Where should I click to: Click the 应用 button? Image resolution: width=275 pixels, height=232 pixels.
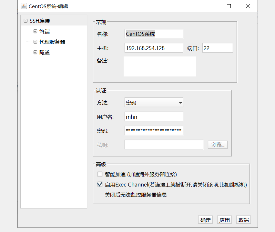[x=225, y=220]
